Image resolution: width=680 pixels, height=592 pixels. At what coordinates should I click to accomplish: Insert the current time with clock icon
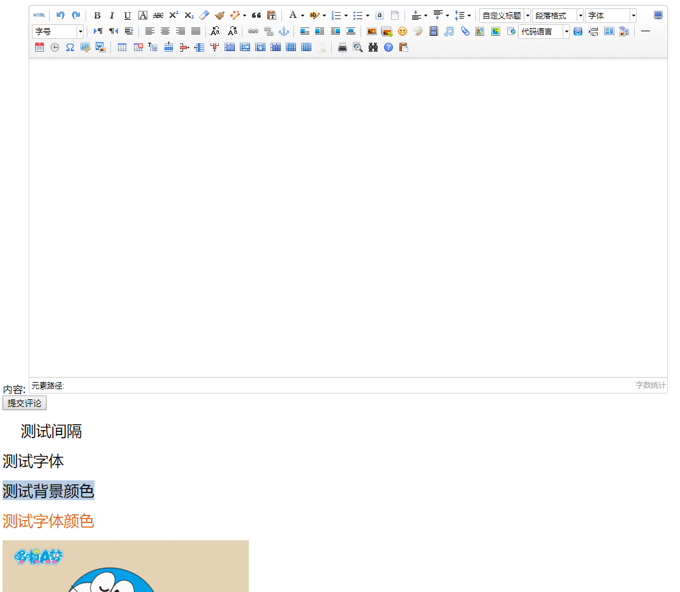55,47
